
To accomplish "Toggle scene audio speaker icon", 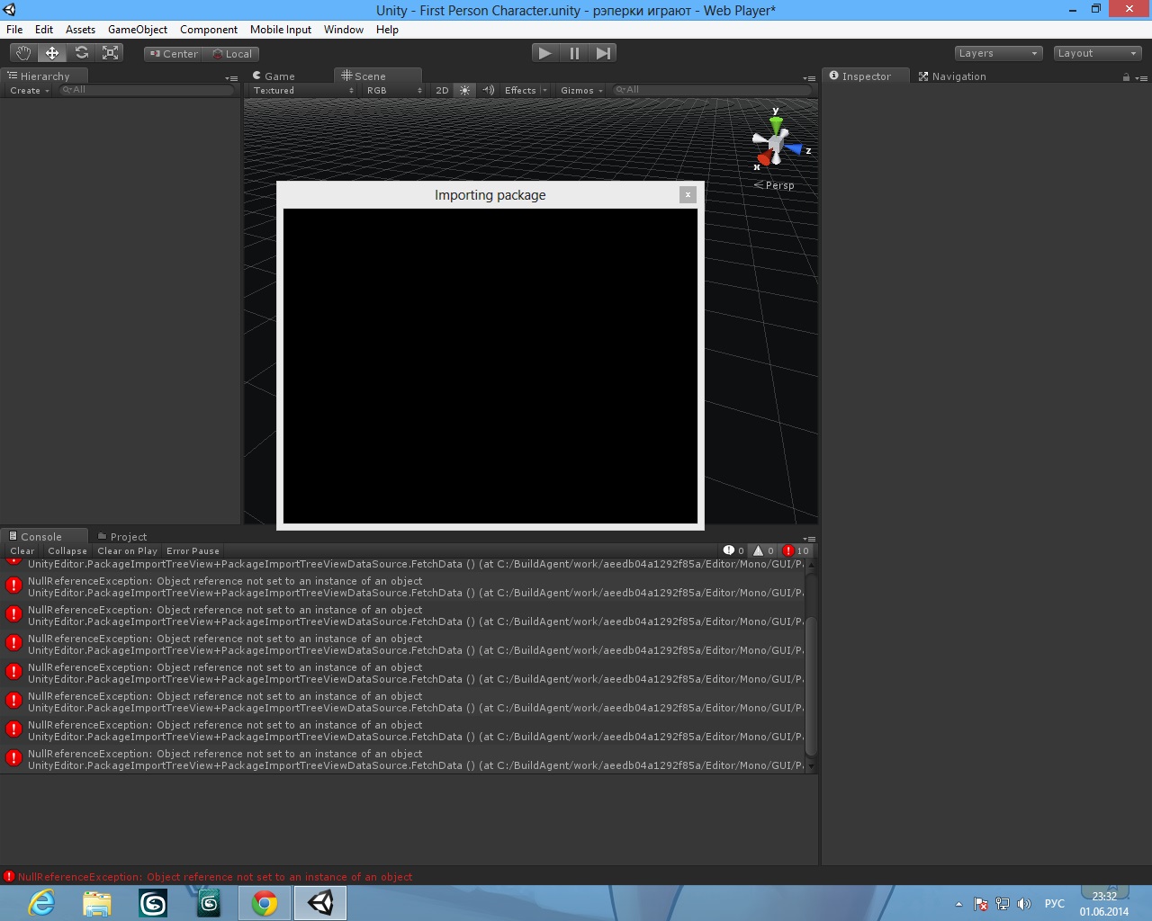I will pos(488,91).
